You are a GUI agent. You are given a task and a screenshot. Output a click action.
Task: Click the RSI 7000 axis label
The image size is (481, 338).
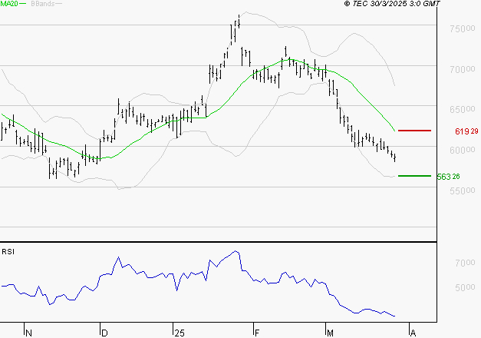pyautogui.click(x=465, y=263)
